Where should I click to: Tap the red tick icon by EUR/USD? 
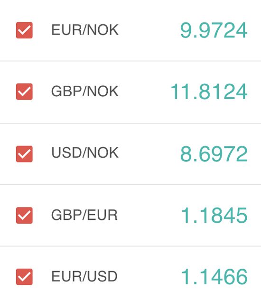24,277
